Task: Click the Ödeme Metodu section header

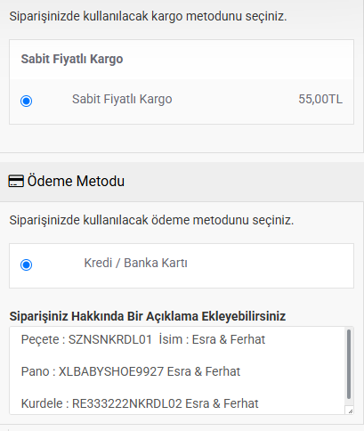Action: pyautogui.click(x=76, y=181)
